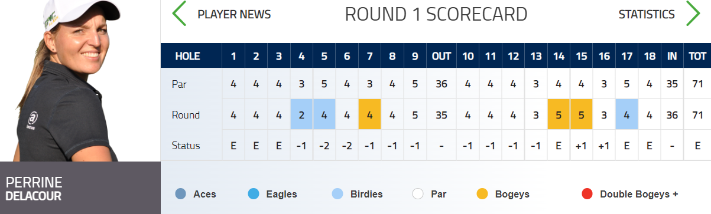Click the Perrine Delacour name banner
Screen dimensions: 711x214
pos(80,188)
